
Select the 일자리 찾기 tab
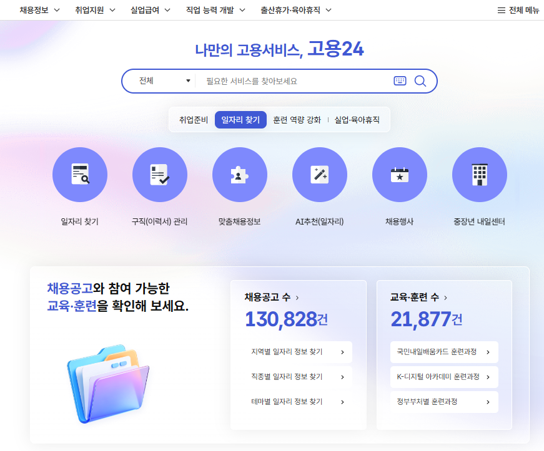[240, 120]
